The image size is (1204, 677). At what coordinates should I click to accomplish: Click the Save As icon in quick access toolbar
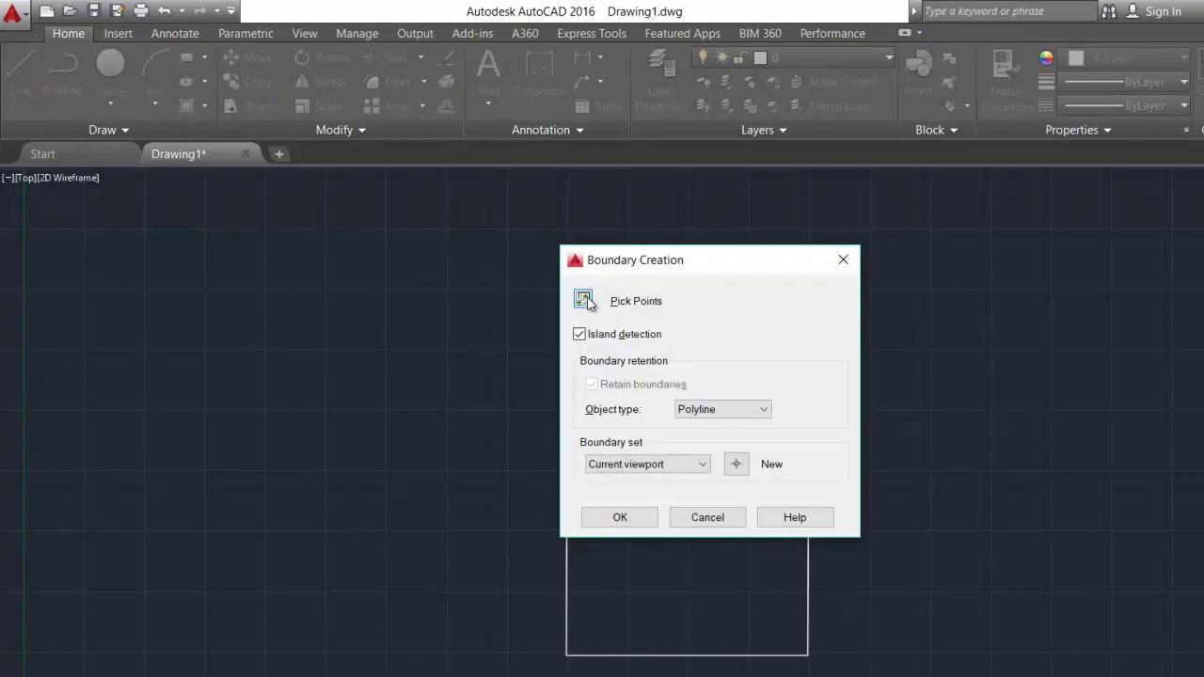click(117, 11)
